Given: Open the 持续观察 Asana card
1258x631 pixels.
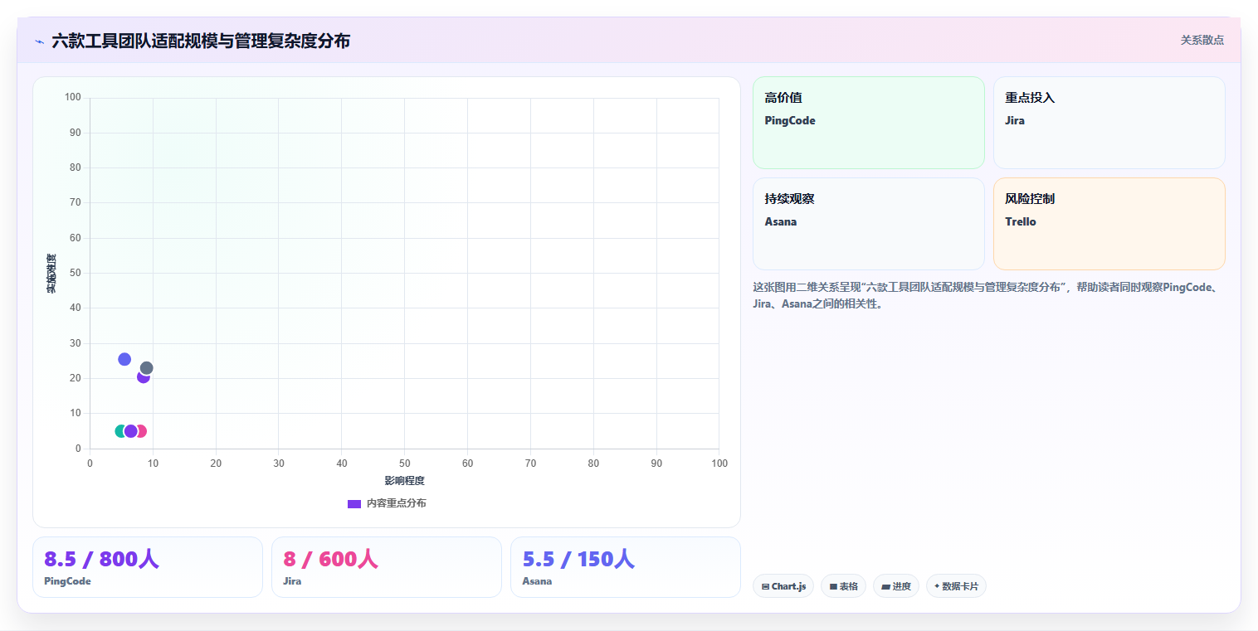Looking at the screenshot, I should pos(868,224).
